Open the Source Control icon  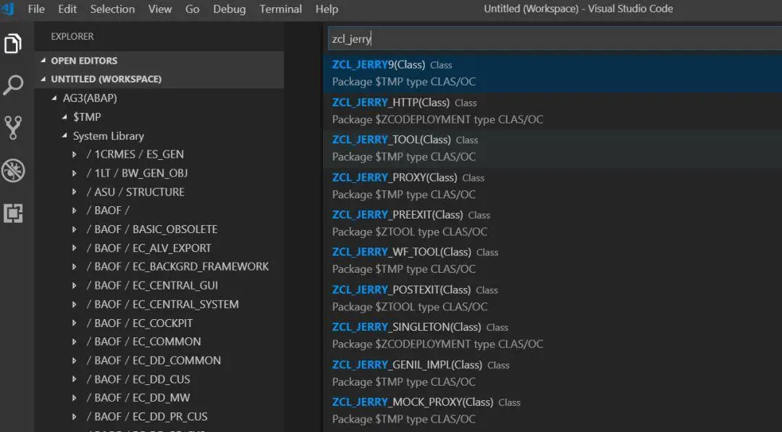pos(13,127)
